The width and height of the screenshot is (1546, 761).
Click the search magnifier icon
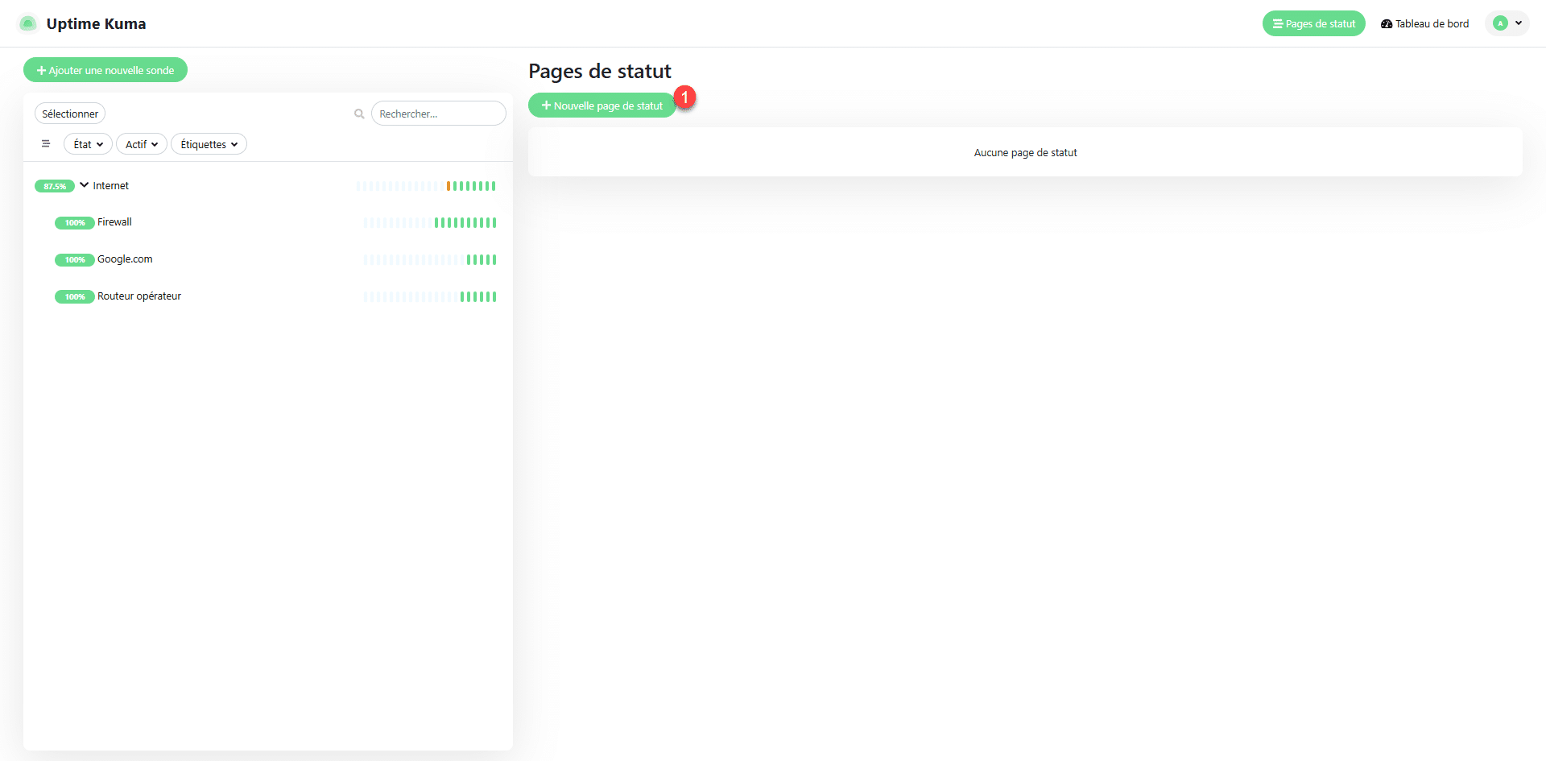pyautogui.click(x=359, y=114)
